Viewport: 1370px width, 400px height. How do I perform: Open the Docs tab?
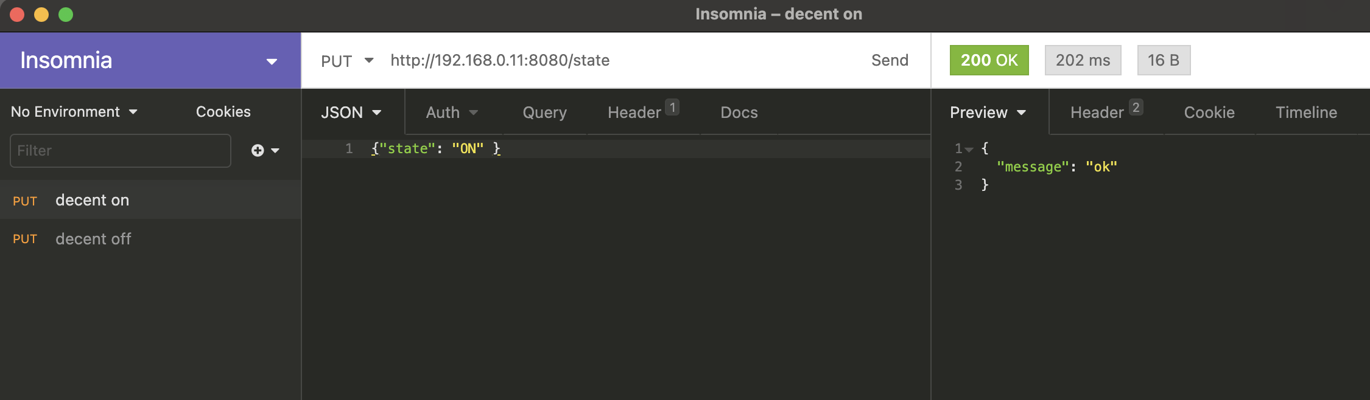click(739, 112)
